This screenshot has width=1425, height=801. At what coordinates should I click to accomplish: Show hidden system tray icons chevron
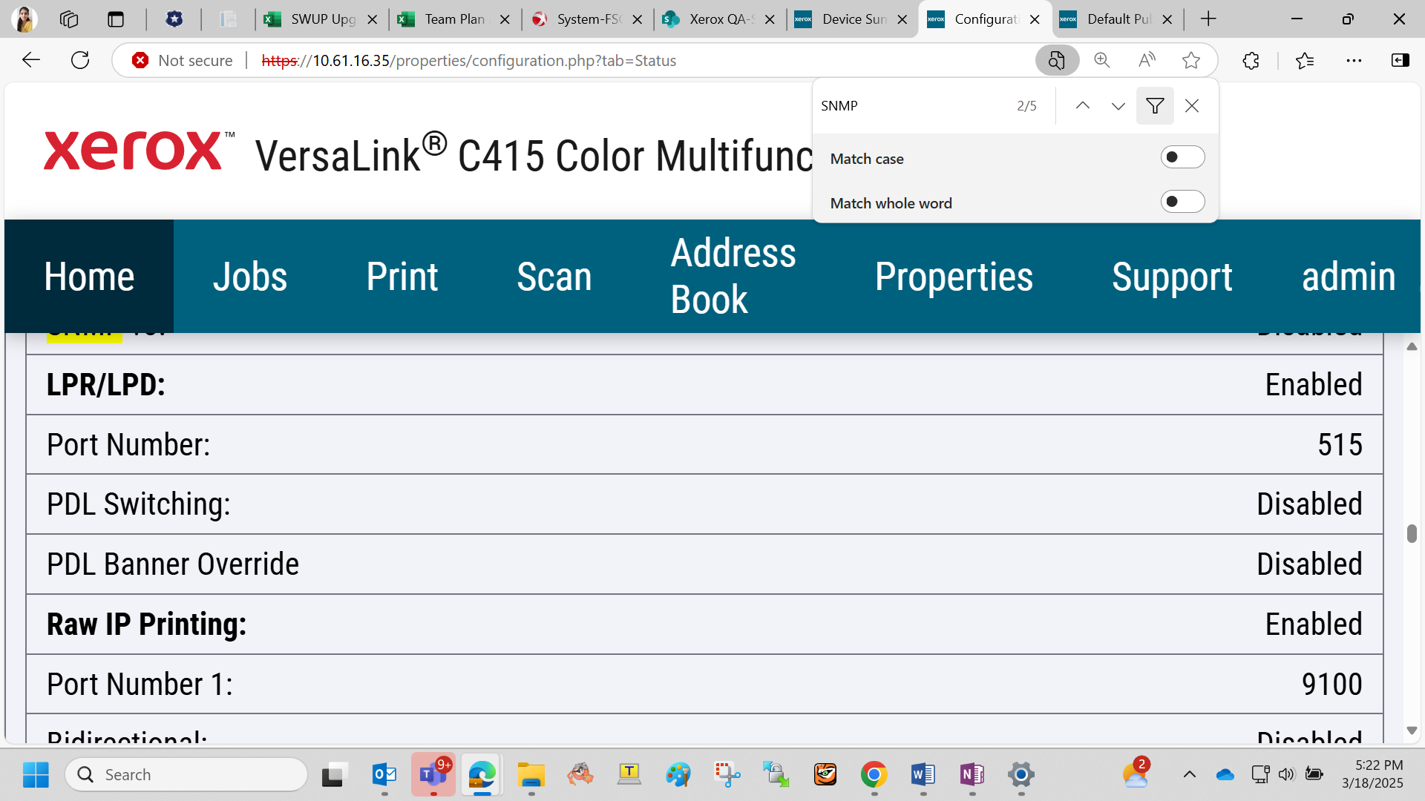coord(1189,774)
